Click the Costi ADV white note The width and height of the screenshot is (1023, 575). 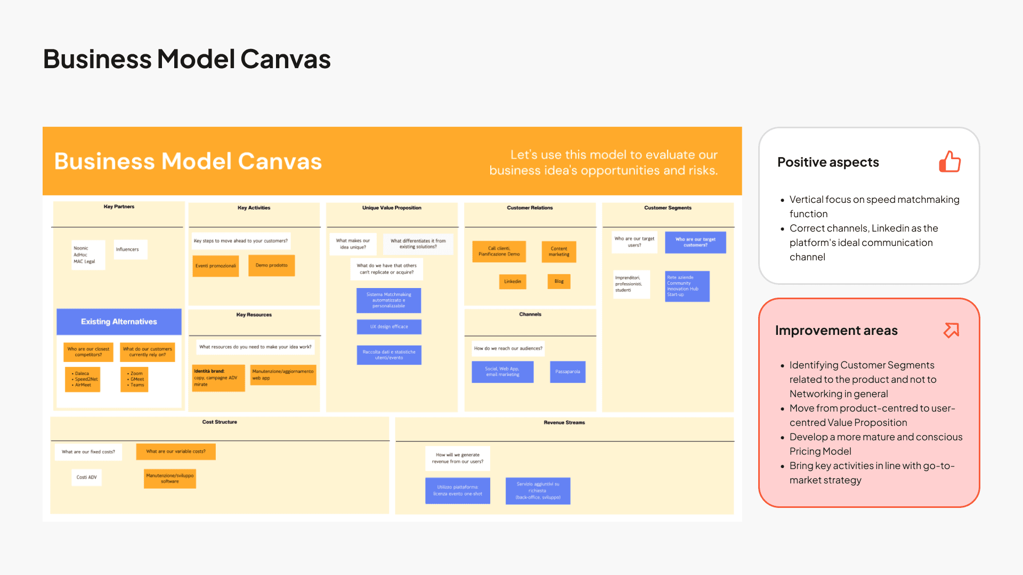86,477
